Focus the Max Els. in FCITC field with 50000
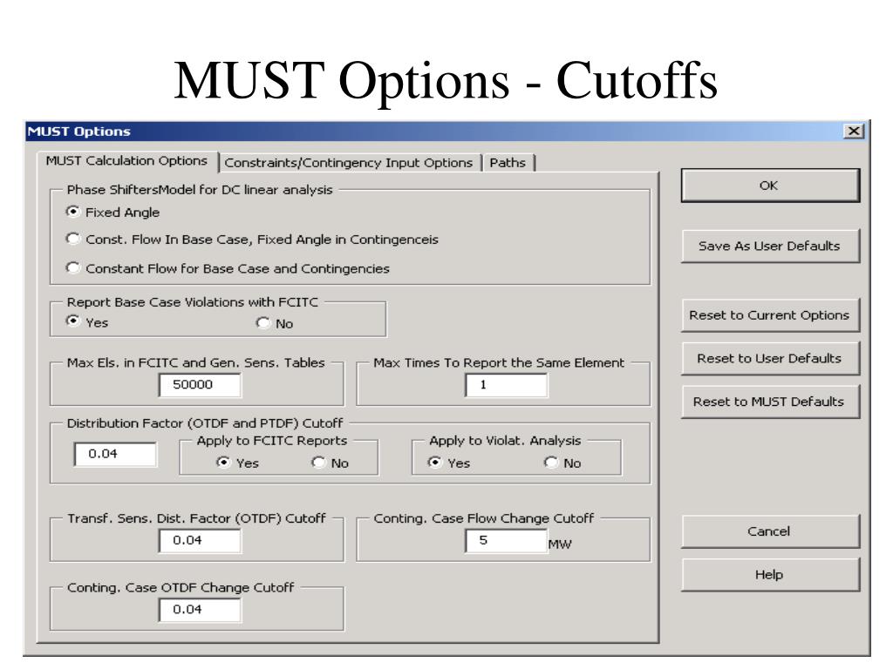 coord(200,385)
